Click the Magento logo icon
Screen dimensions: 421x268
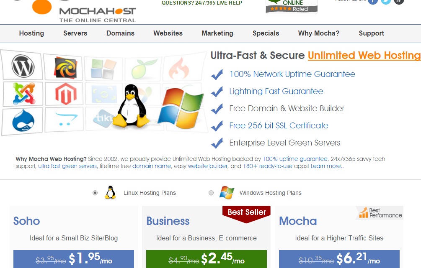click(66, 94)
